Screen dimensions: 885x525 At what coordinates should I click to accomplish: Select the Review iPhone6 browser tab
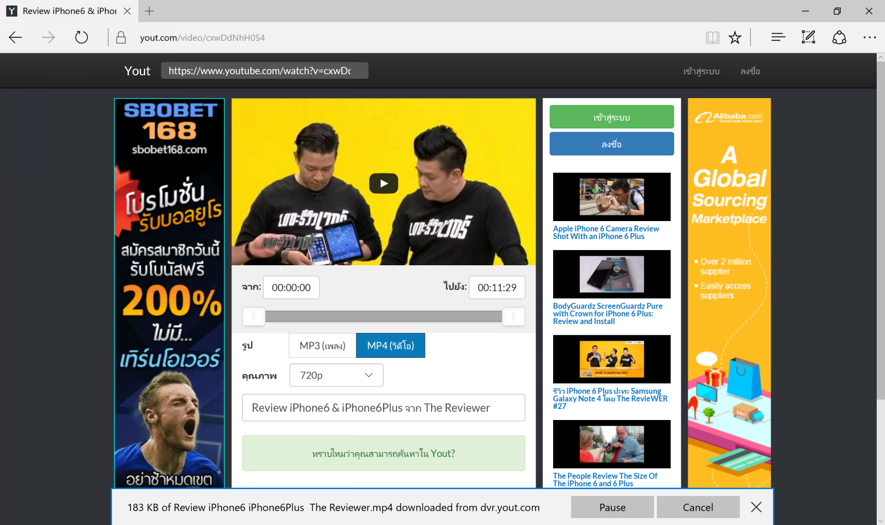69,11
